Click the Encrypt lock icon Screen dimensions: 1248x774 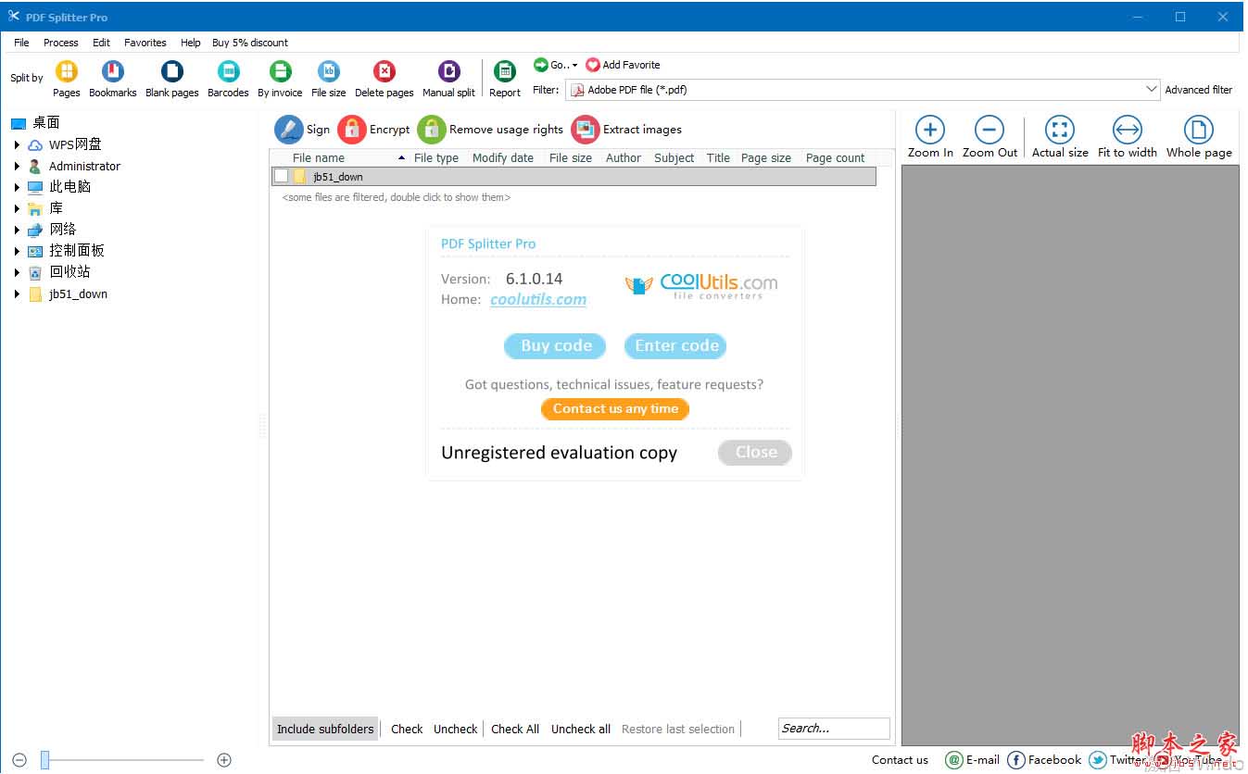pos(352,130)
